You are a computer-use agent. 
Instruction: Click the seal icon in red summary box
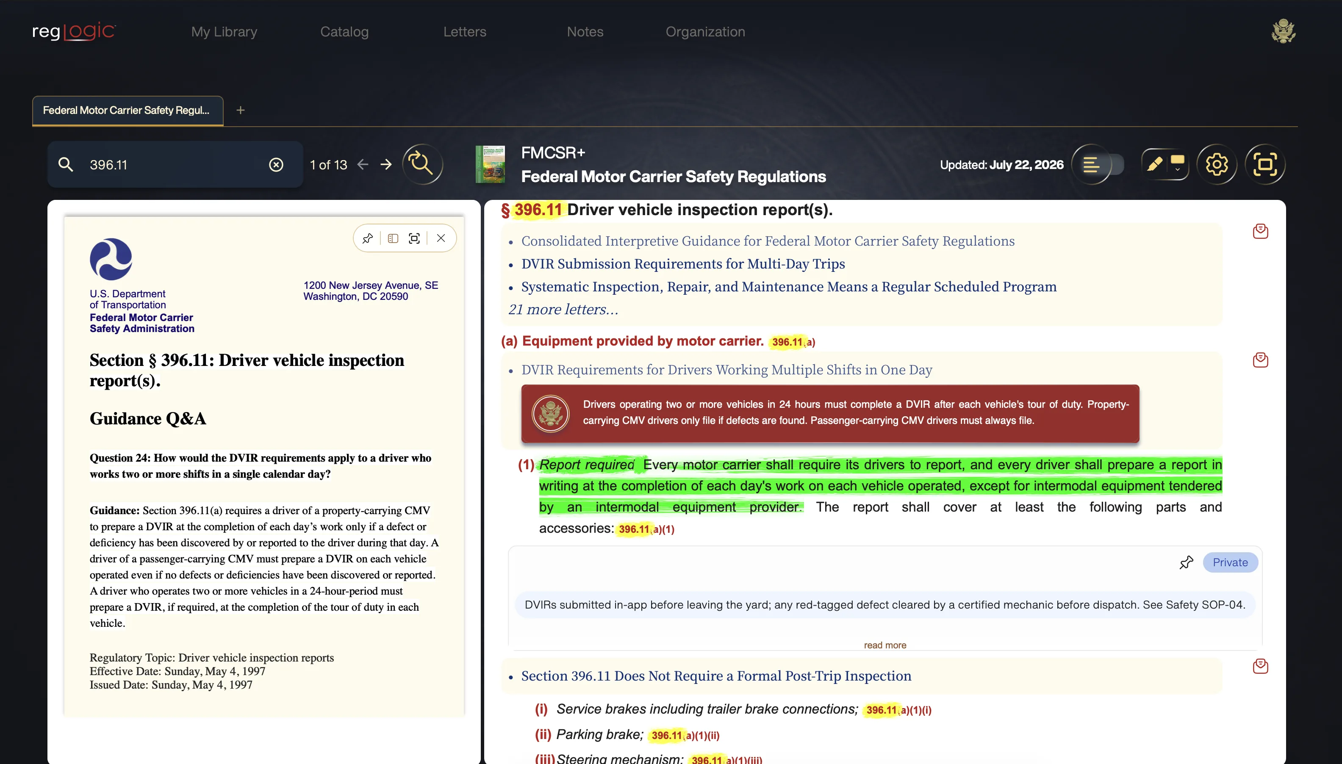click(550, 413)
